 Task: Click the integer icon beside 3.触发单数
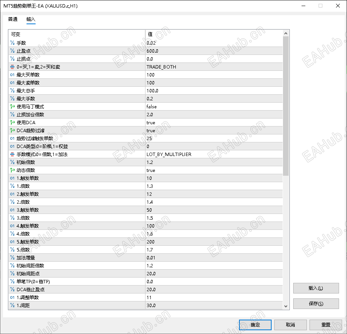tap(13, 210)
